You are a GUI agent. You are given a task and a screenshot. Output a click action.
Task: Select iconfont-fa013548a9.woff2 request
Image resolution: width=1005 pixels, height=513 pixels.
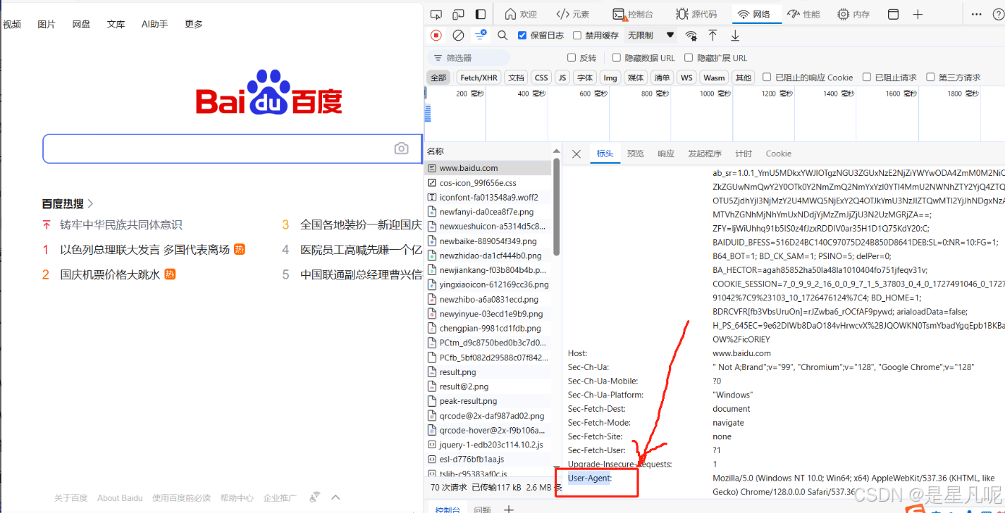coord(488,197)
